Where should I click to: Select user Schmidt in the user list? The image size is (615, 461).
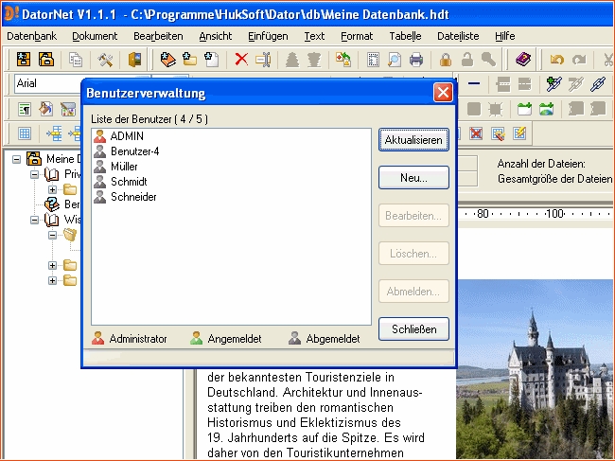coord(128,182)
